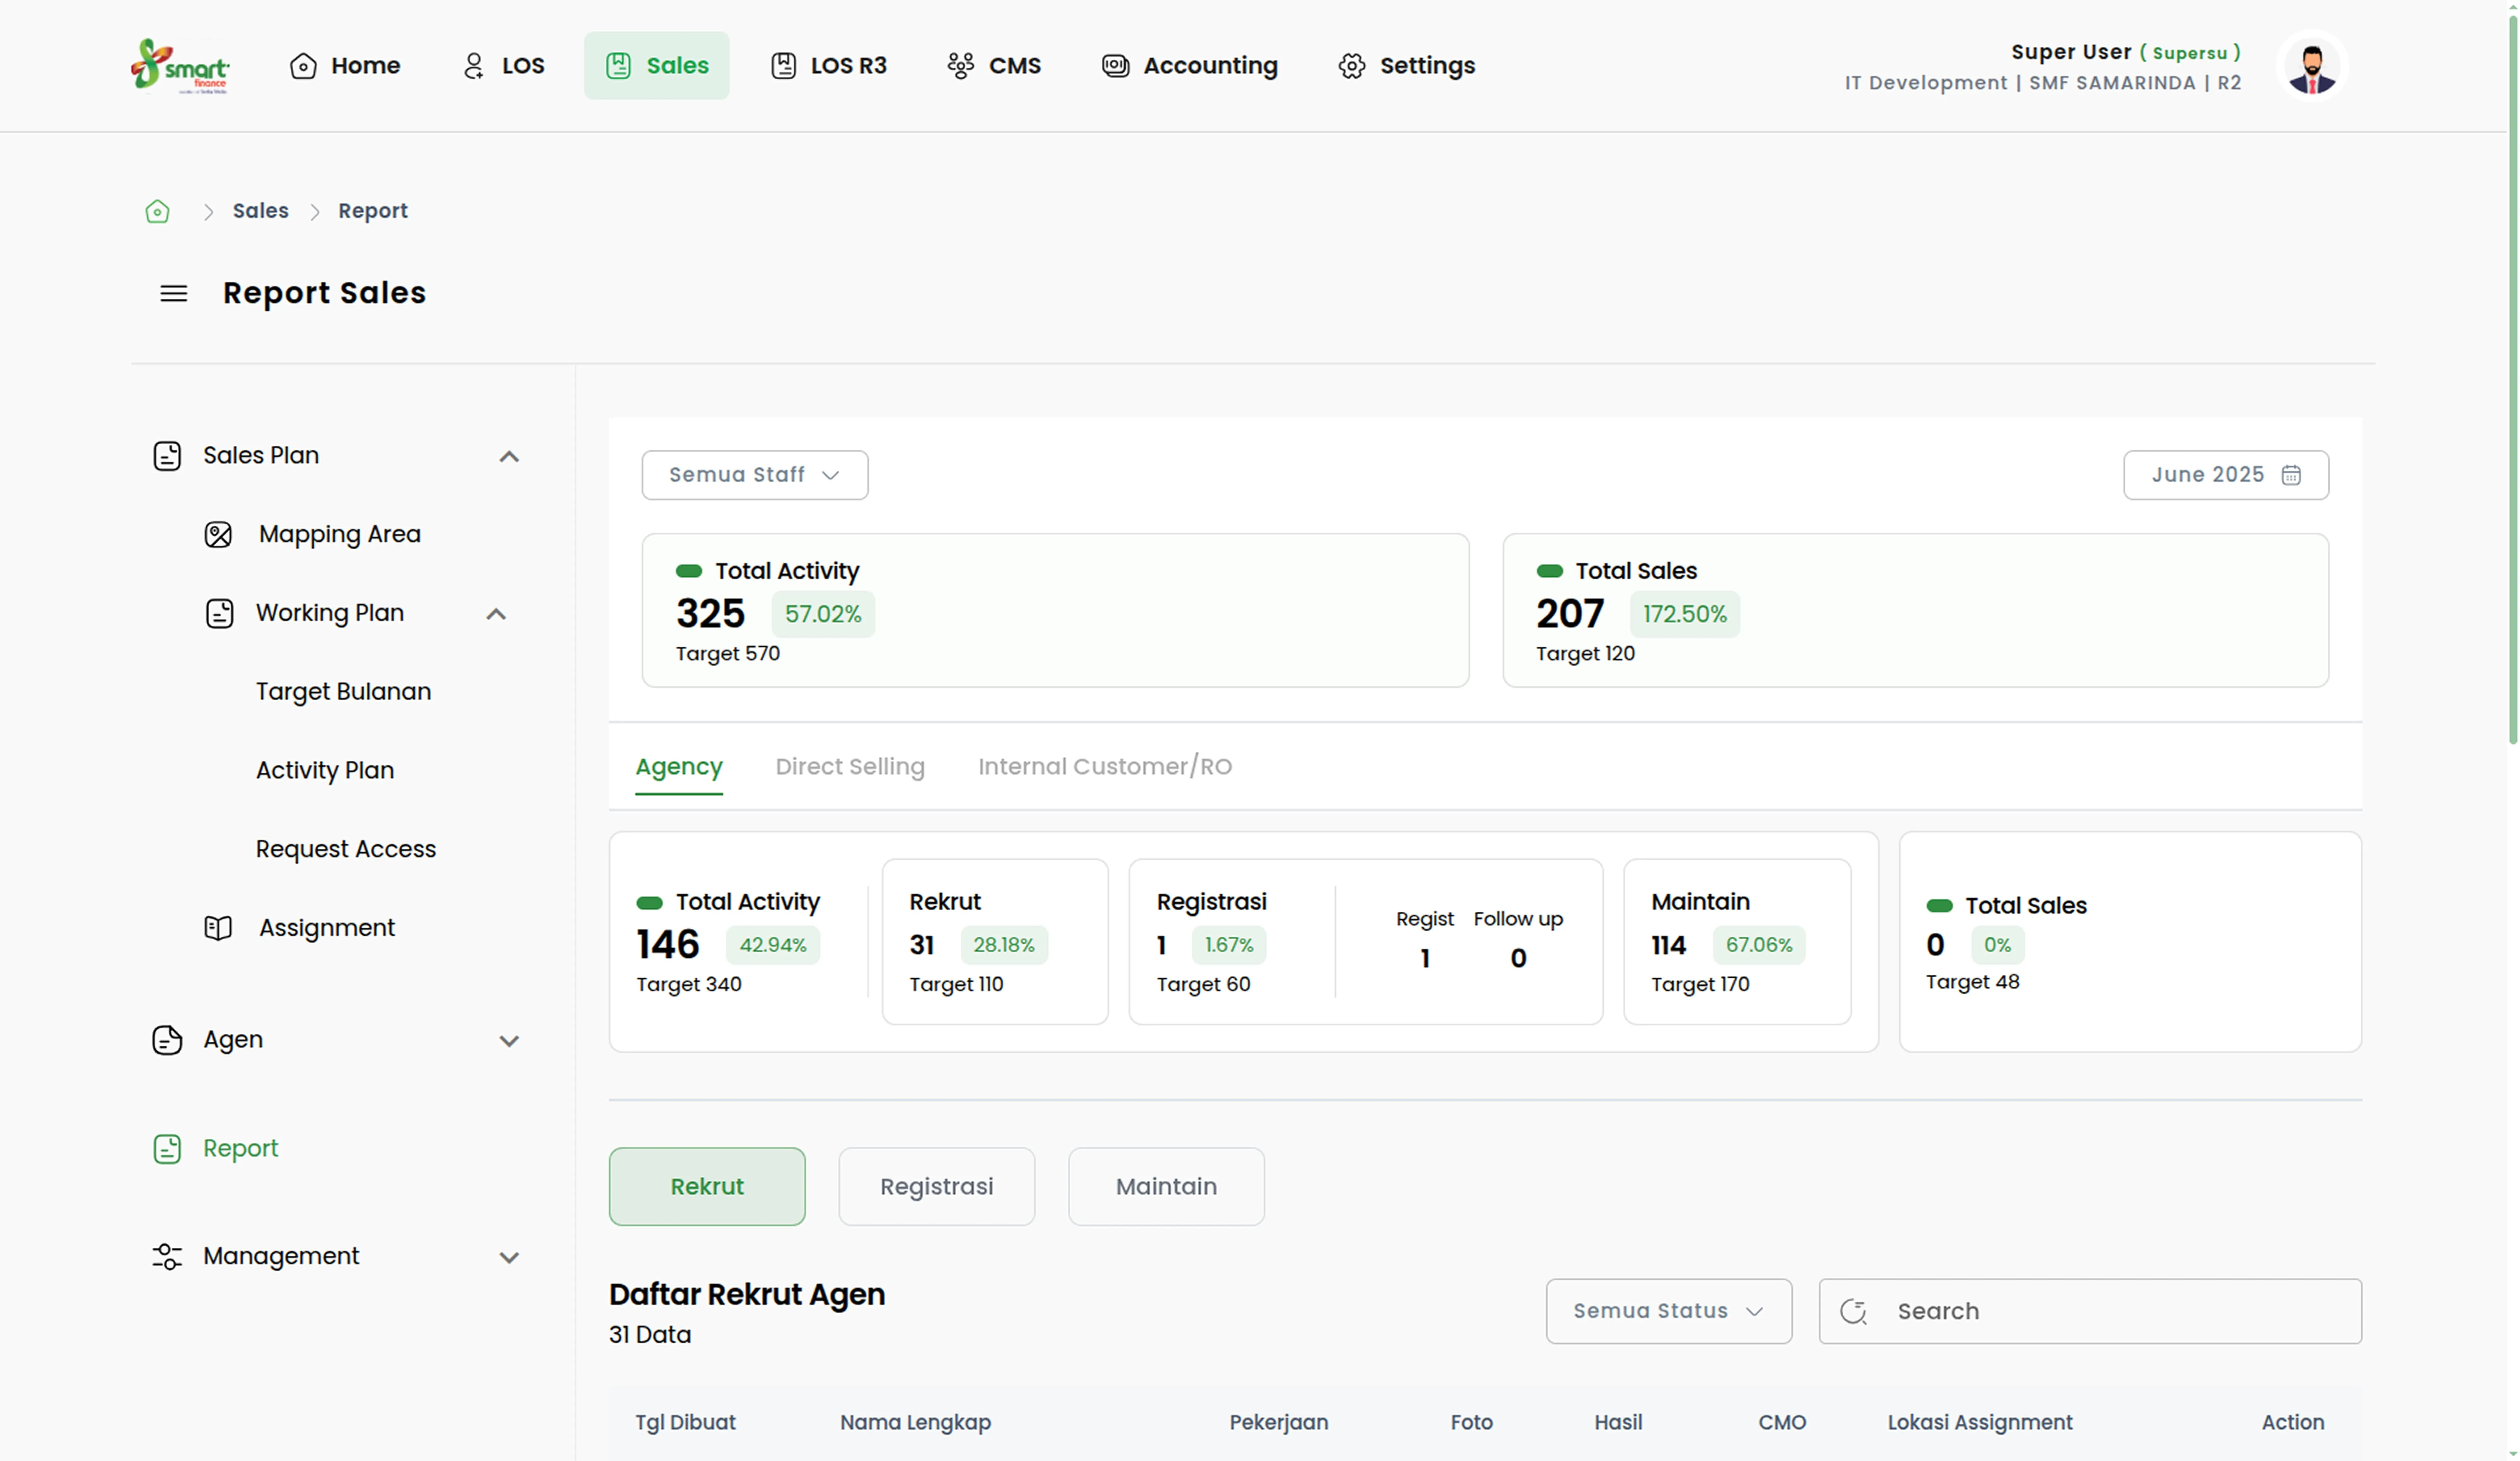Go to Report in the breadcrumb

[373, 211]
